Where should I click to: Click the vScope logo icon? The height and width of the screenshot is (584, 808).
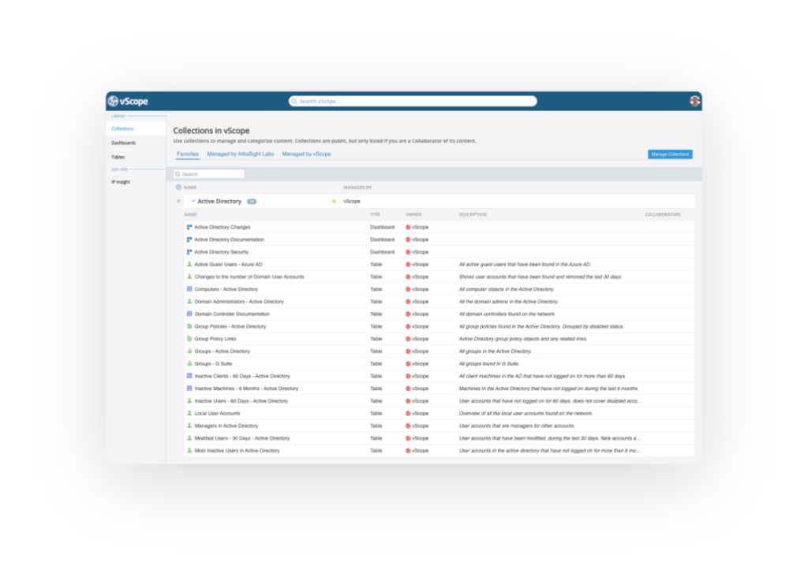[x=113, y=101]
